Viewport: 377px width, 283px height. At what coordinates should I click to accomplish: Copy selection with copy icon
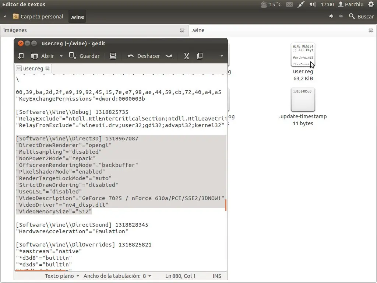tap(200, 56)
